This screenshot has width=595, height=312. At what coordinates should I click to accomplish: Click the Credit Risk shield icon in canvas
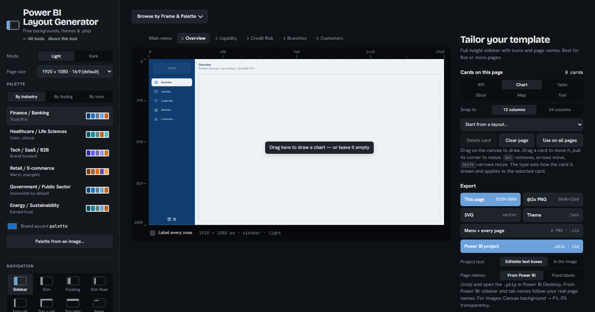click(156, 101)
